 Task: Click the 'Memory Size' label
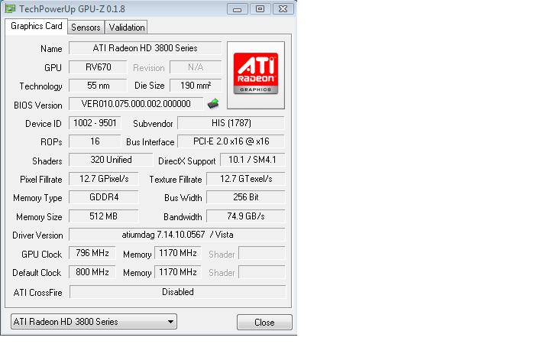click(x=39, y=217)
